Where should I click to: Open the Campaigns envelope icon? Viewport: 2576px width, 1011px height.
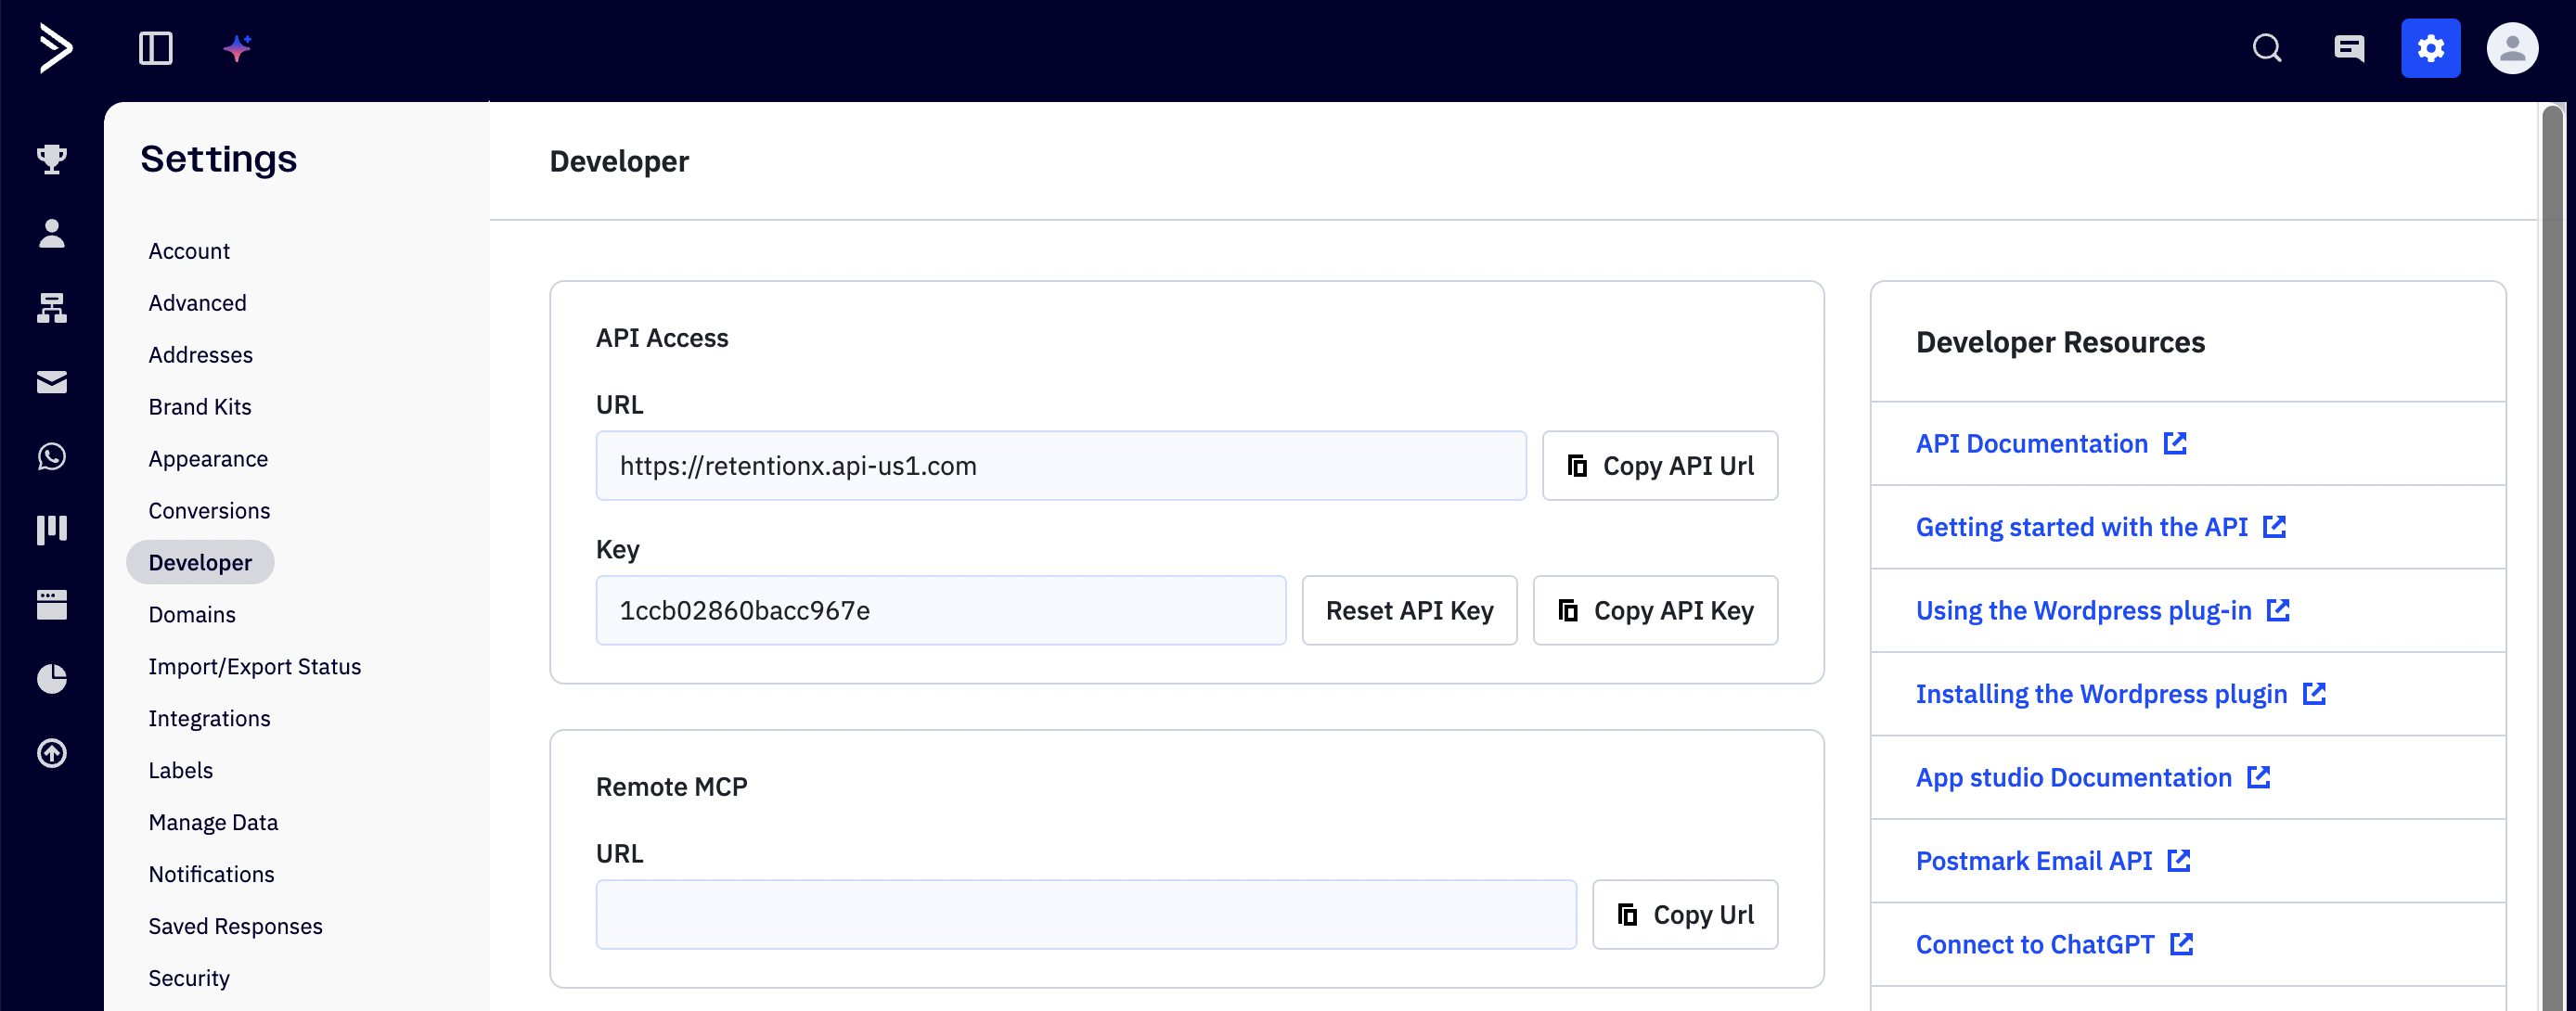coord(51,382)
